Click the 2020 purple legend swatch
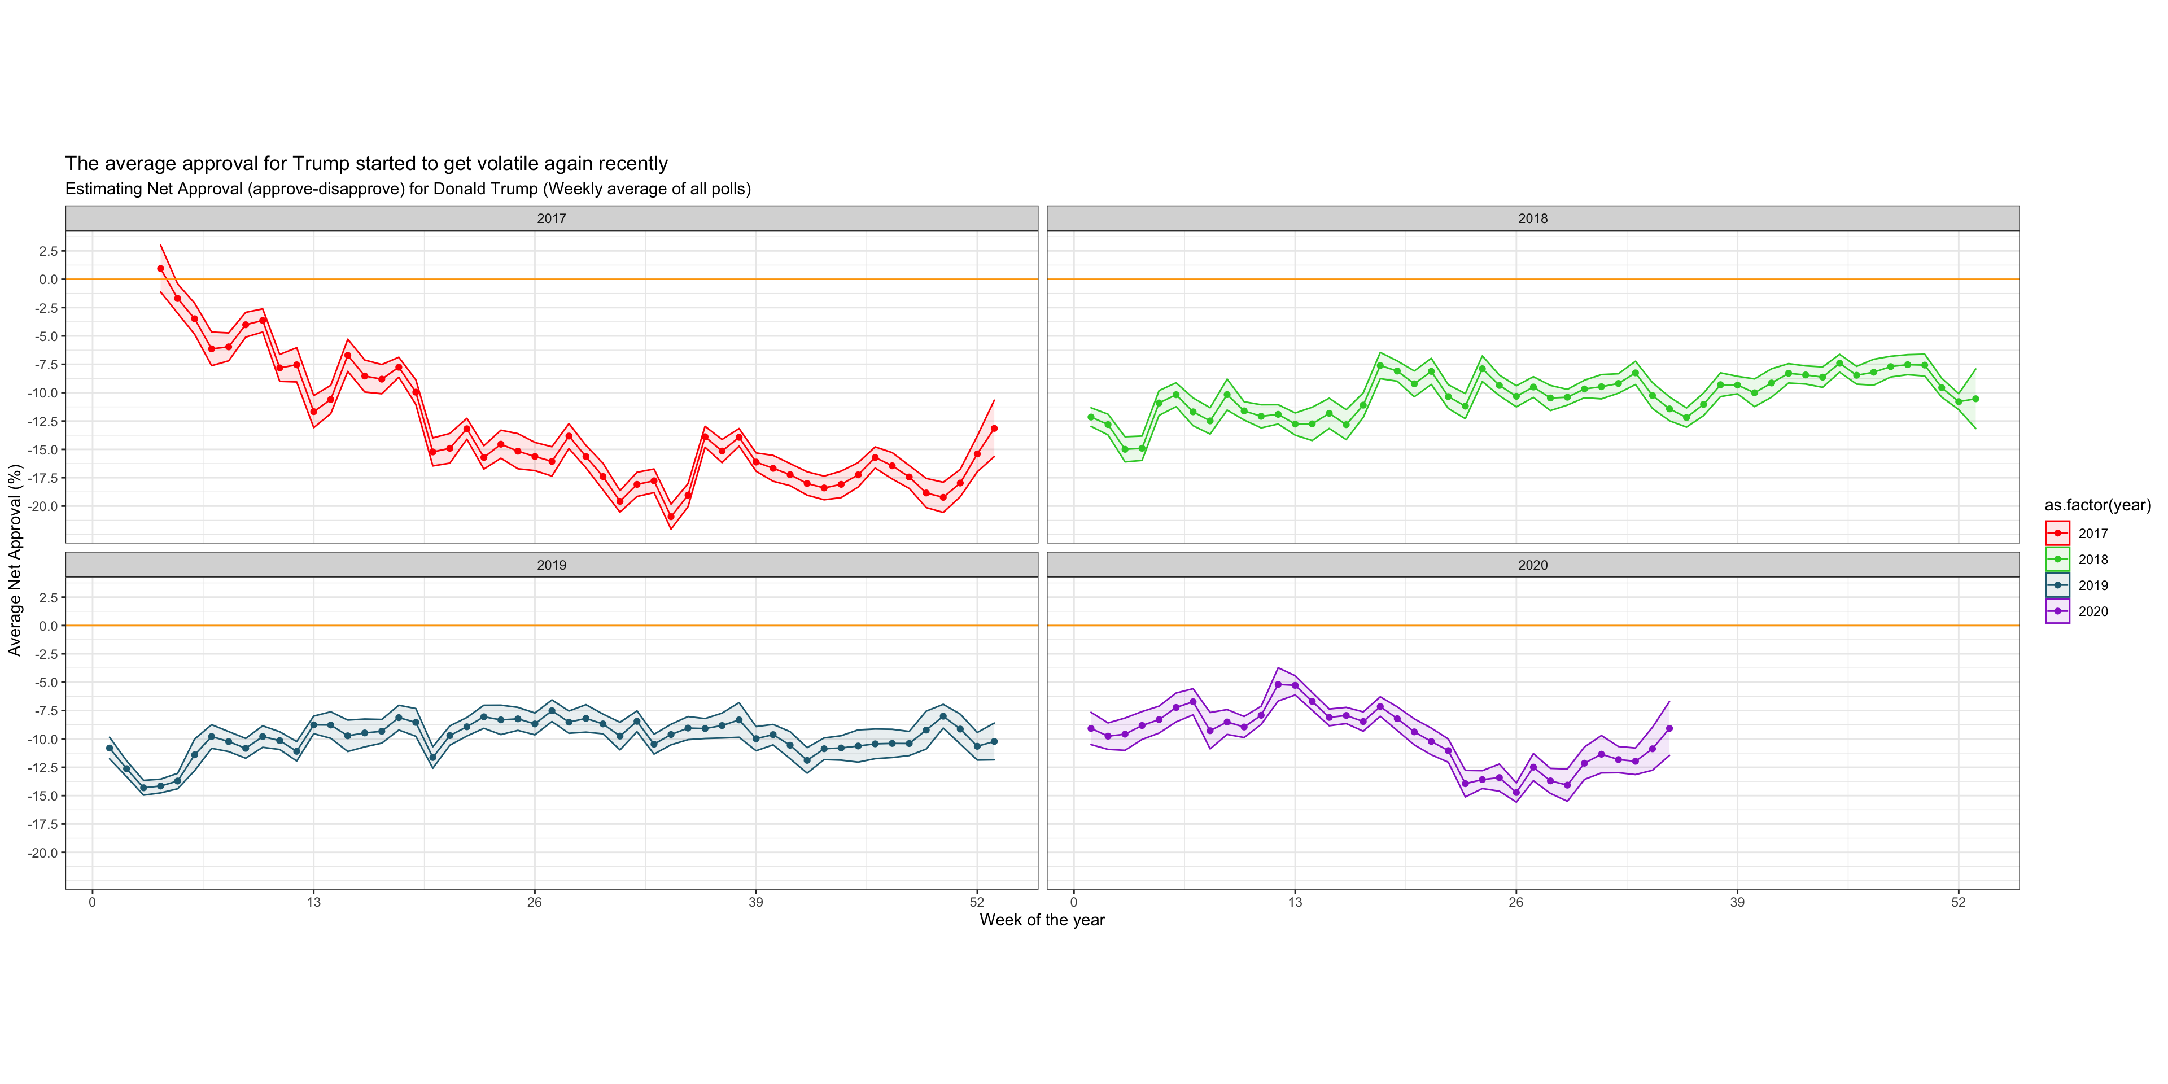This screenshot has height=1084, width=2168. [x=2057, y=611]
